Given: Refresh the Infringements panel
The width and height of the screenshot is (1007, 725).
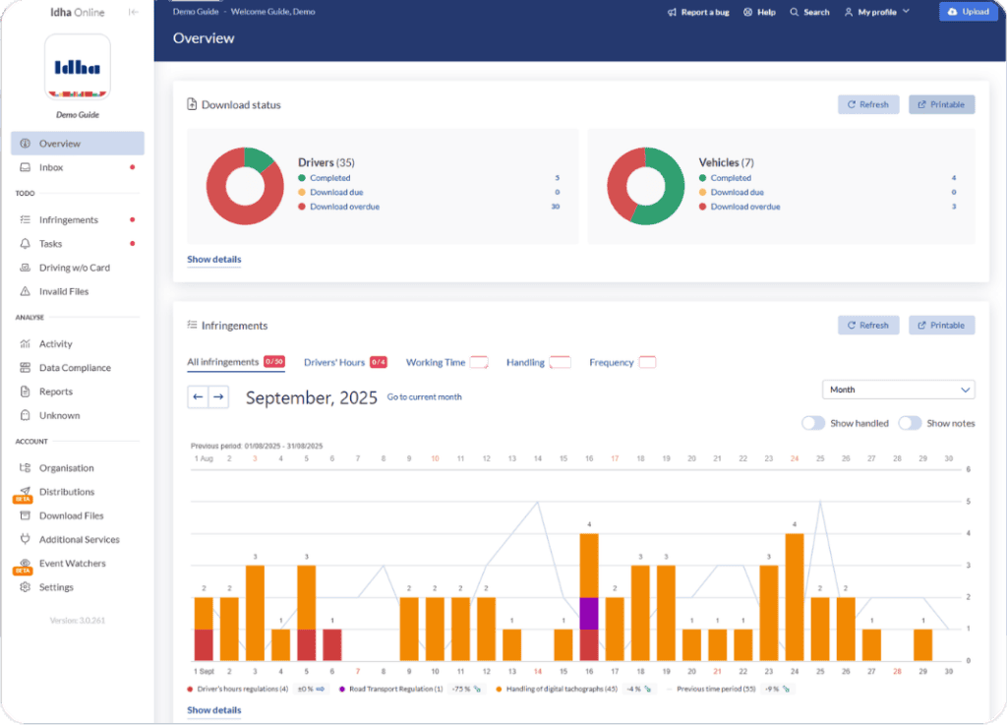Looking at the screenshot, I should 868,326.
